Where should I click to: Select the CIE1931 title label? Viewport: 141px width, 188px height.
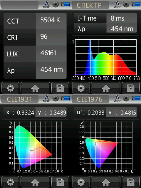tap(20, 99)
